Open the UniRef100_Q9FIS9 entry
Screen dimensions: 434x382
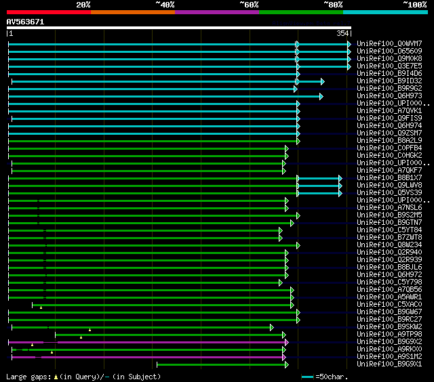389,119
